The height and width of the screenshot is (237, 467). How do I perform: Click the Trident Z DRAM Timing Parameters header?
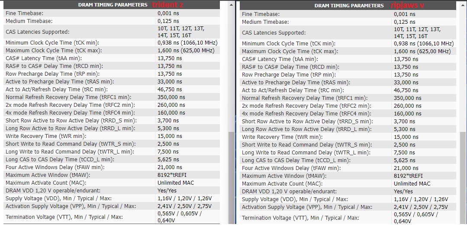click(x=113, y=5)
